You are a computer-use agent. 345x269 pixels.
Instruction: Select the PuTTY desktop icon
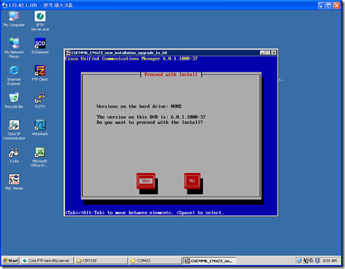click(x=40, y=101)
